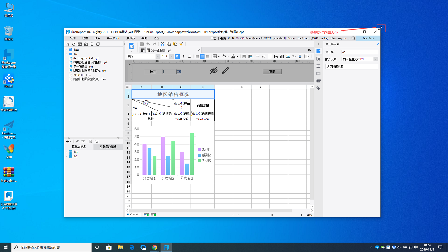The image size is (448, 252).
Task: Align cell text to the left
Action: pos(197,56)
